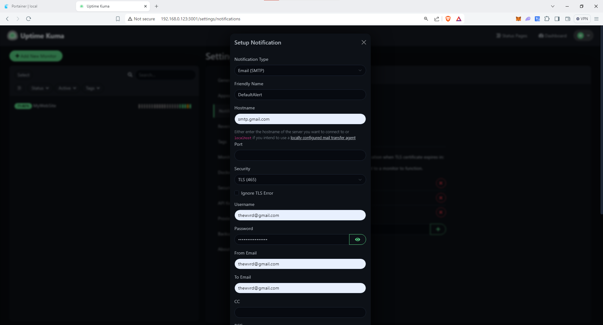Toggle the browser sidebar panel
The image size is (603, 325).
point(557,19)
